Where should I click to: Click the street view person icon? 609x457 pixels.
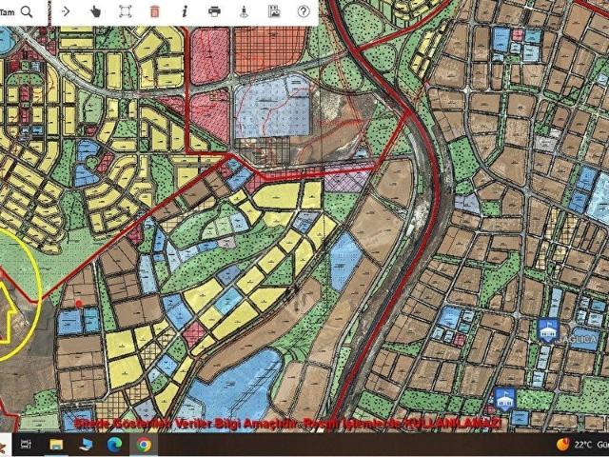pyautogui.click(x=244, y=11)
